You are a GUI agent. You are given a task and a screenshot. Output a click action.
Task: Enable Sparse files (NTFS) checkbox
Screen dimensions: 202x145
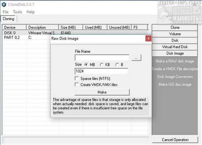tap(77, 78)
